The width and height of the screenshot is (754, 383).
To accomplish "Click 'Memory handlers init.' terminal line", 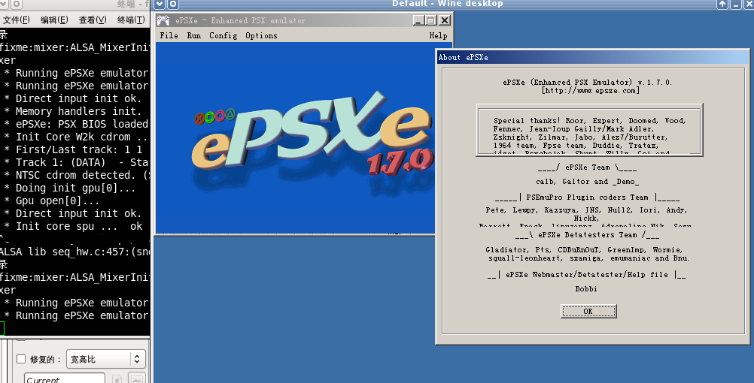I will (x=72, y=111).
